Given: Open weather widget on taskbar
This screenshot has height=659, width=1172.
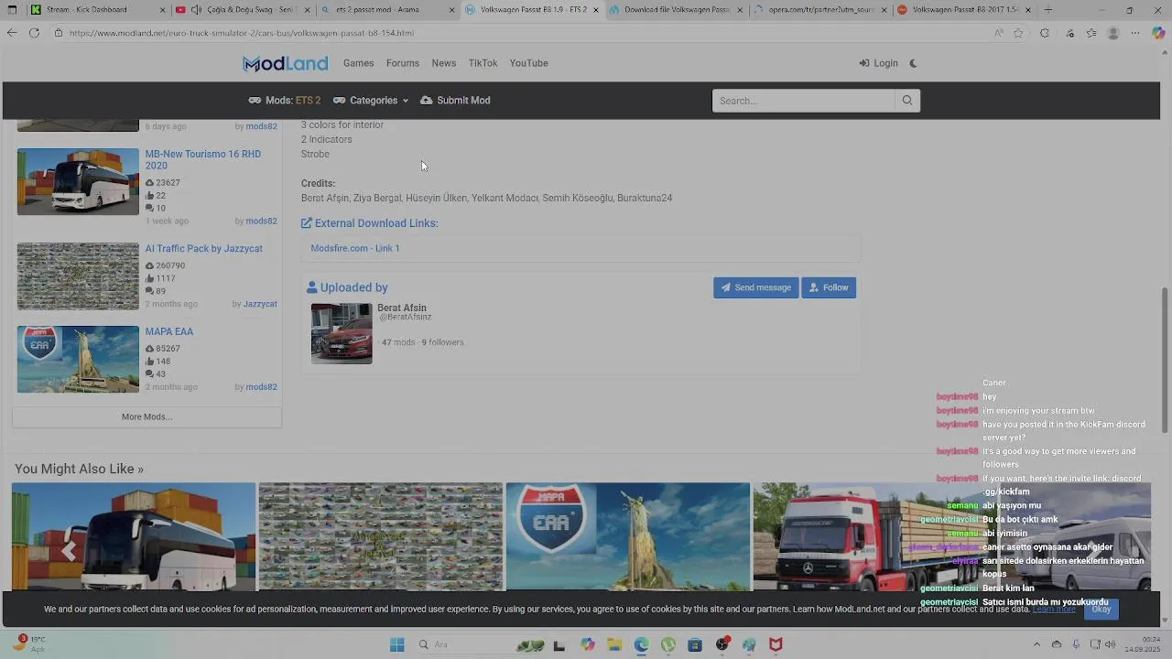Looking at the screenshot, I should click(x=29, y=644).
